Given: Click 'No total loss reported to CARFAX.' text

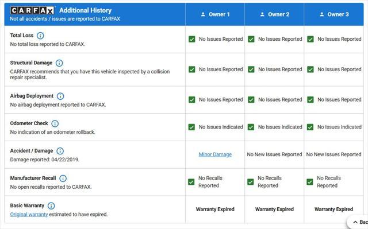Looking at the screenshot, I should tap(47, 44).
